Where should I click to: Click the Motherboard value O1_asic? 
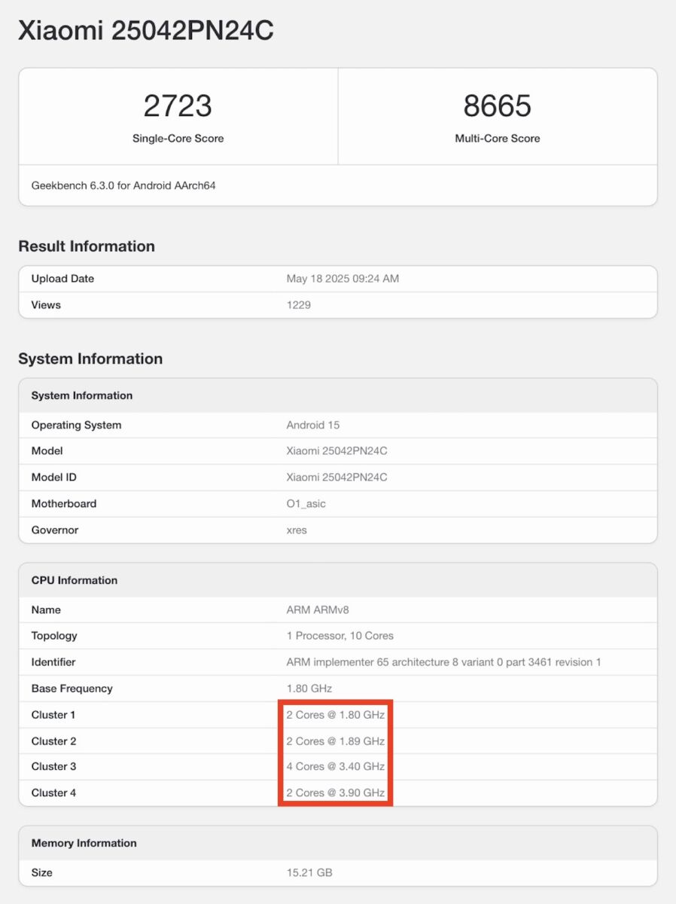tap(306, 504)
